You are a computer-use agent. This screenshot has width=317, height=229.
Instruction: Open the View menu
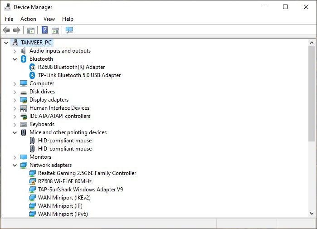49,19
